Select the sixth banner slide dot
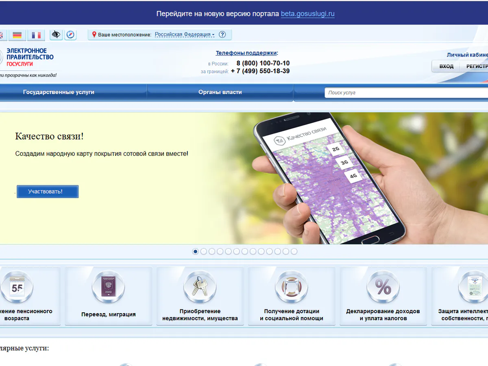Screen dimensions: 488x366 [x=236, y=251]
